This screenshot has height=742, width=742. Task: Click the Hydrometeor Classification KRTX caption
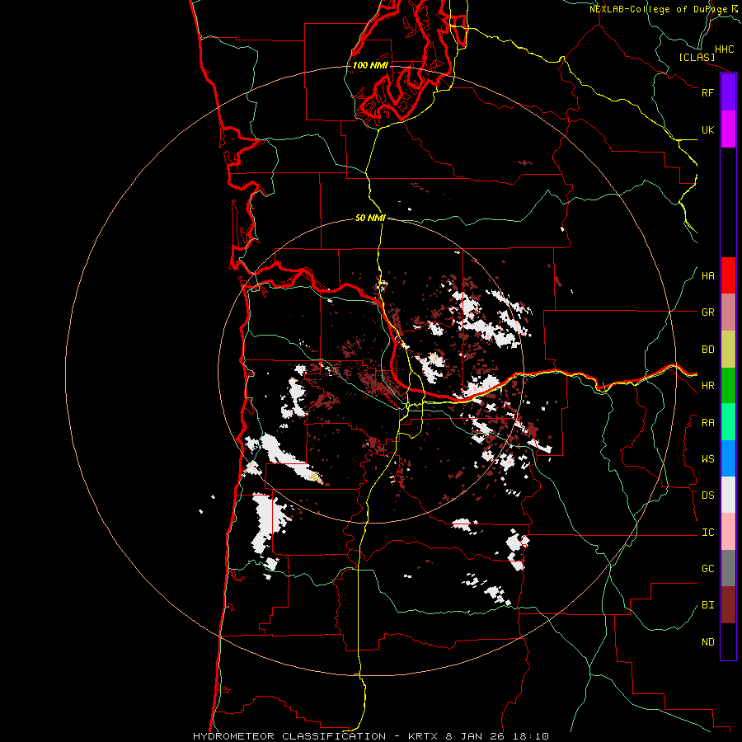tap(370, 736)
